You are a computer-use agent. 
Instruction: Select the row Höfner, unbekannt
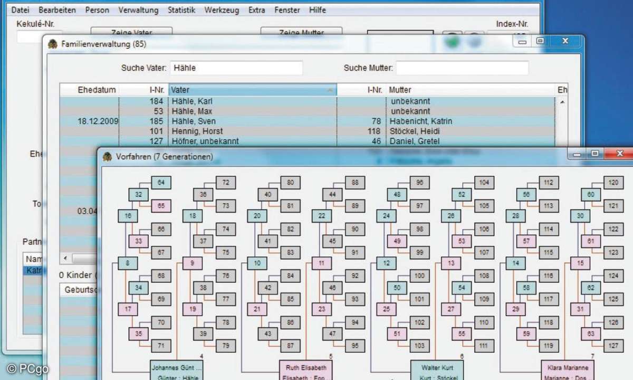coord(307,141)
